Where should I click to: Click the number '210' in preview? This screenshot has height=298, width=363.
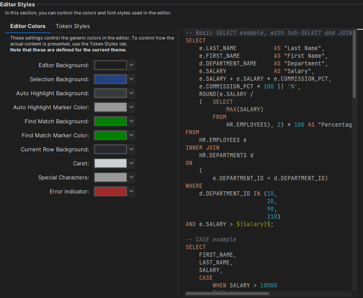pyautogui.click(x=272, y=216)
